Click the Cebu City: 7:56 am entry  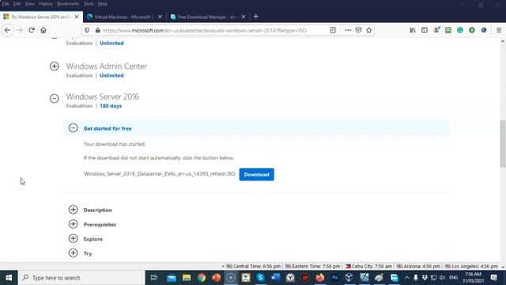(368, 266)
